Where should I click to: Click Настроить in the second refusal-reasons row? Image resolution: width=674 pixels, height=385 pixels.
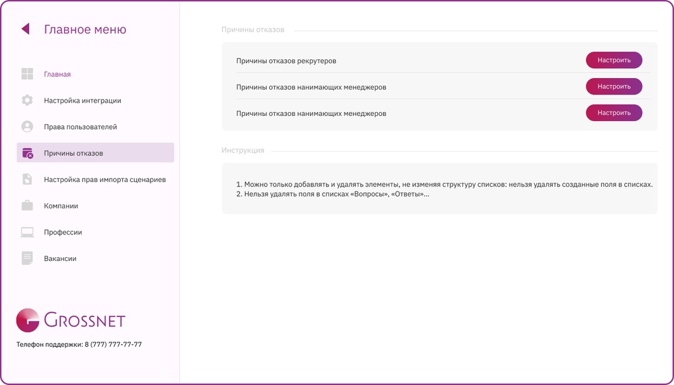tap(614, 86)
